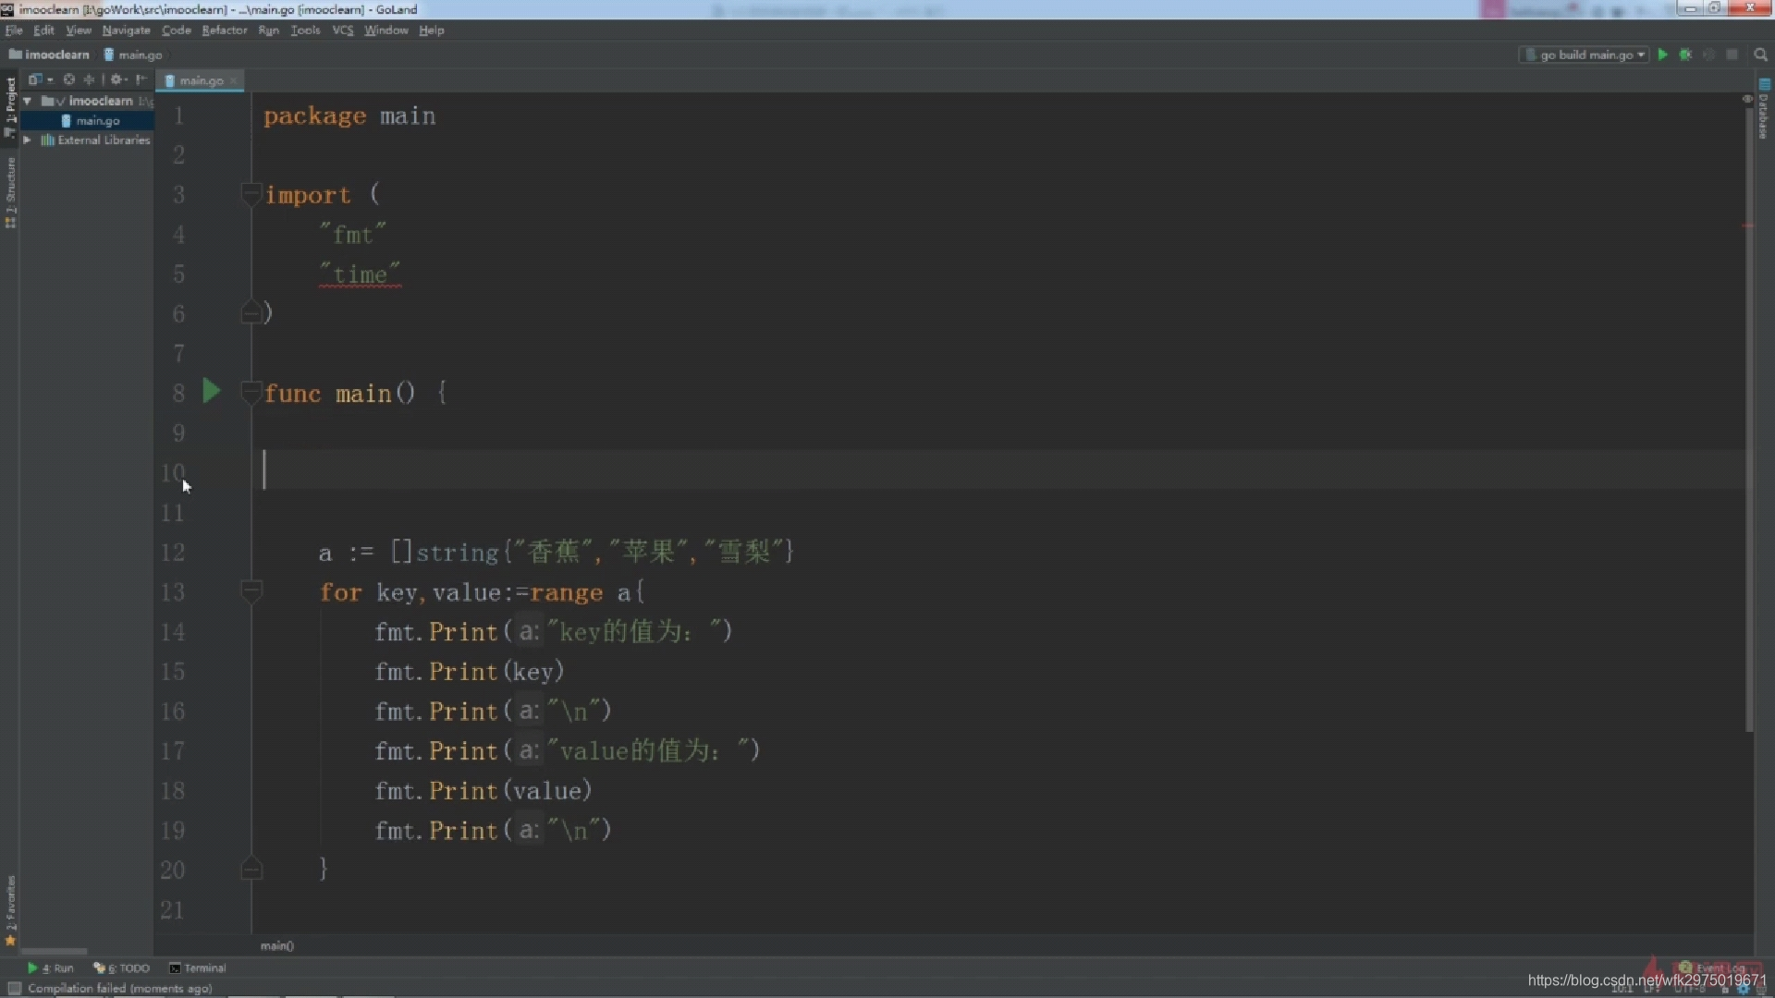
Task: Open the Edit menu
Action: click(x=43, y=30)
